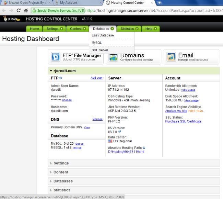The width and height of the screenshot is (223, 199).
Task: Expand the Statistics section panel
Action: pyautogui.click(x=134, y=190)
